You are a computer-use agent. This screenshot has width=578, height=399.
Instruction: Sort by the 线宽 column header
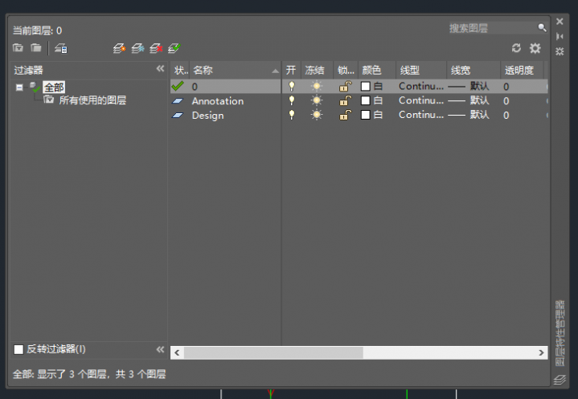click(473, 71)
